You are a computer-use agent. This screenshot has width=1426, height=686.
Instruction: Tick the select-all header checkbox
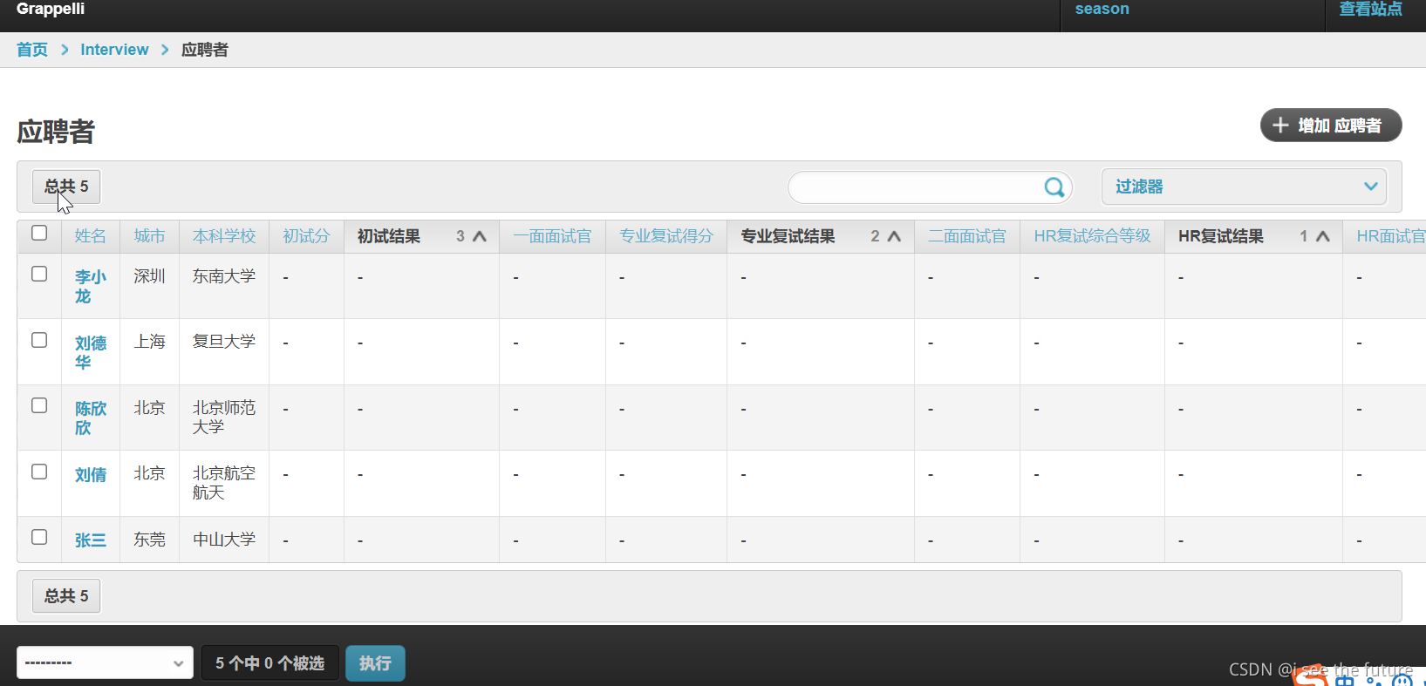coord(39,233)
